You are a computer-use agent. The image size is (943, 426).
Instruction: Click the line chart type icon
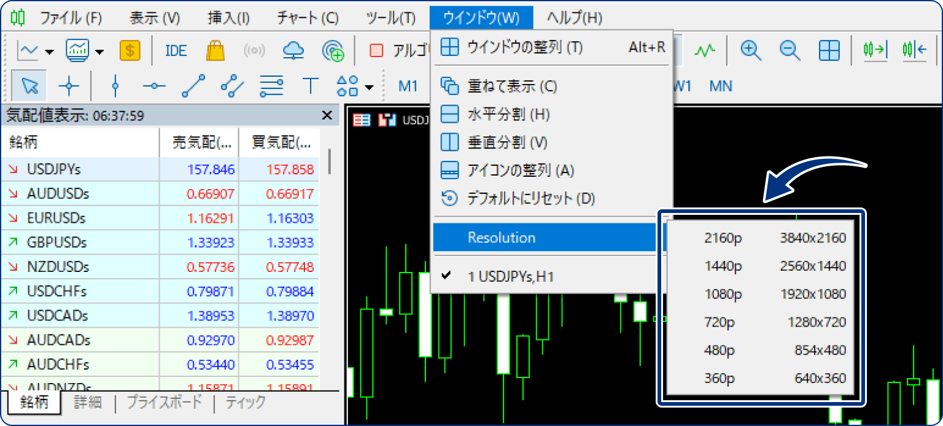click(x=28, y=50)
